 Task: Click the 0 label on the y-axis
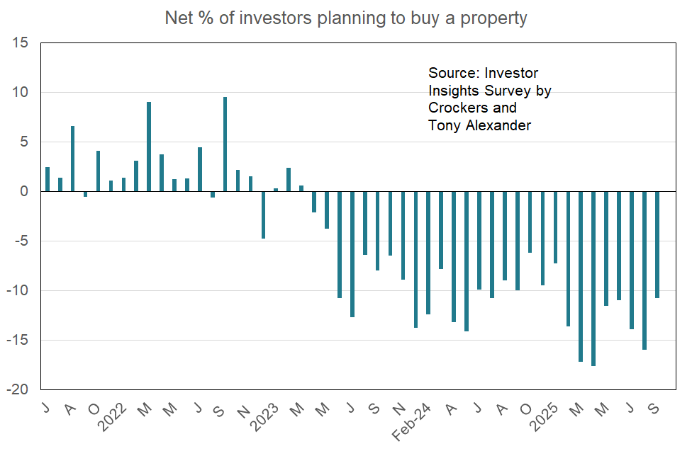[x=24, y=191]
